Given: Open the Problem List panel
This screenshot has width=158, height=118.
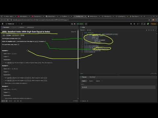Looking at the screenshot, I should [x=10, y=24].
